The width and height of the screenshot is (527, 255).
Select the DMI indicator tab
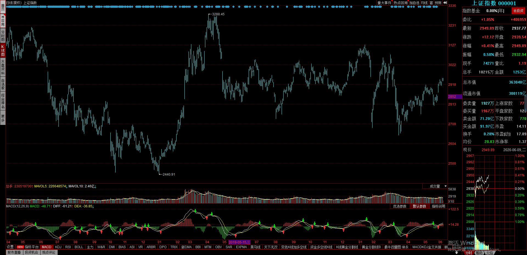(112, 247)
